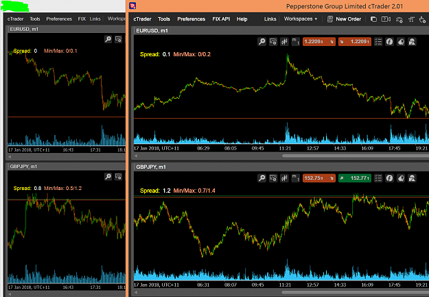The height and width of the screenshot is (297, 429).
Task: Click the f-circle icon on front GBPJPY chart
Action: (x=389, y=178)
